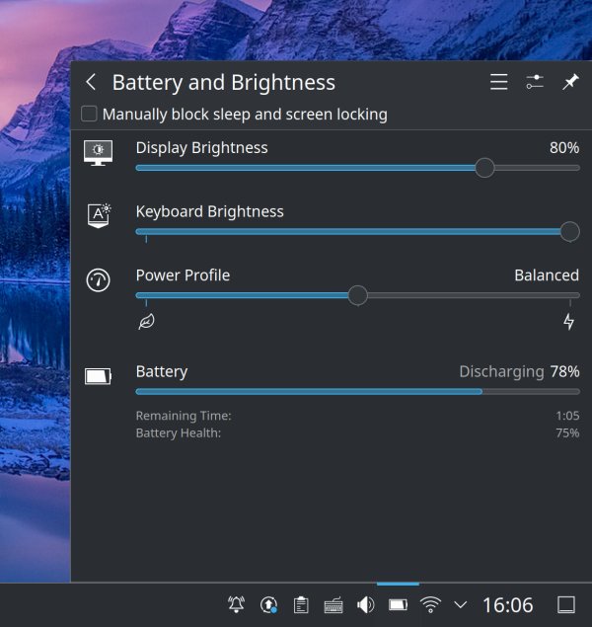This screenshot has height=627, width=592.
Task: Expand hidden system tray icons arrow
Action: pos(460,604)
